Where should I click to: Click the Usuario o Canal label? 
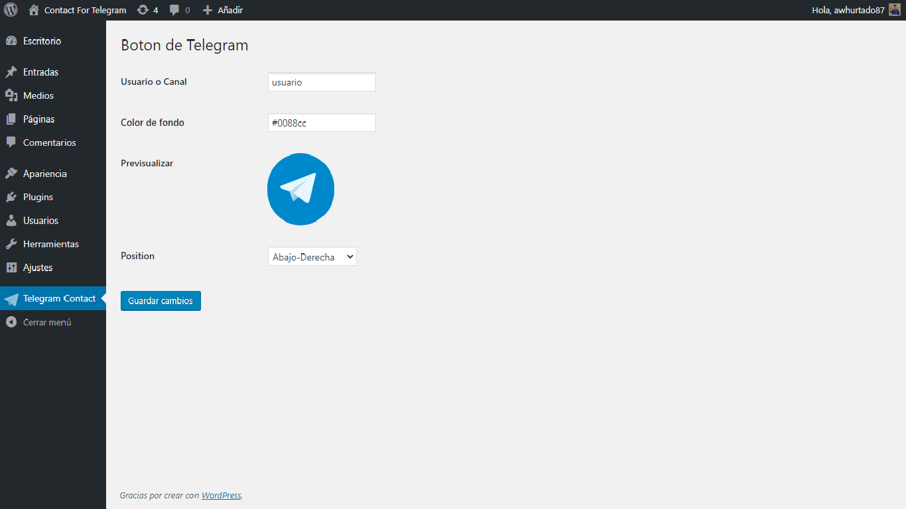154,82
